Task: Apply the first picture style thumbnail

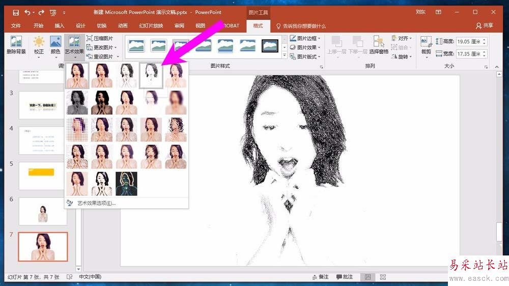Action: (136, 46)
